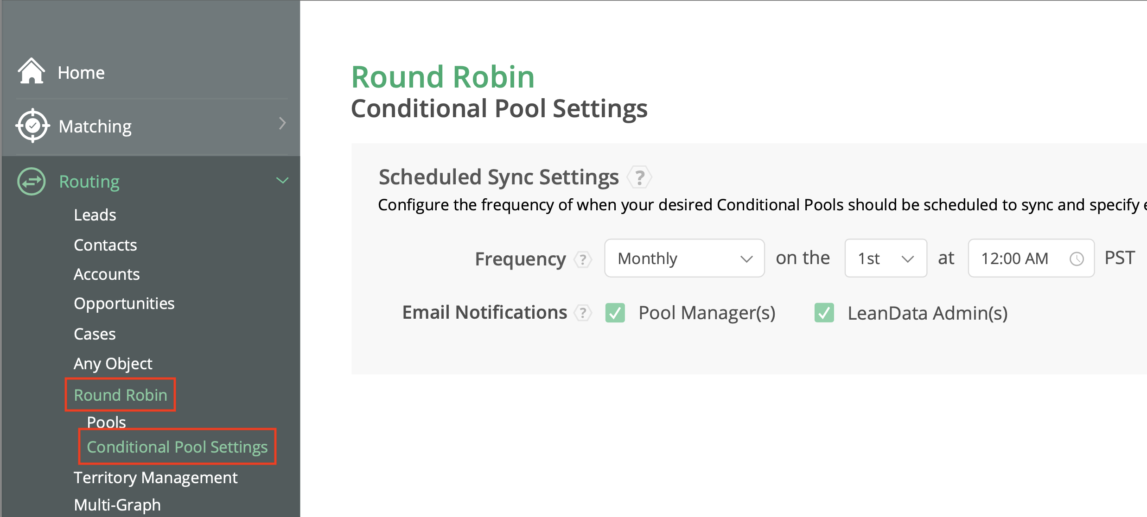
Task: Open Leads under Routing
Action: [95, 215]
